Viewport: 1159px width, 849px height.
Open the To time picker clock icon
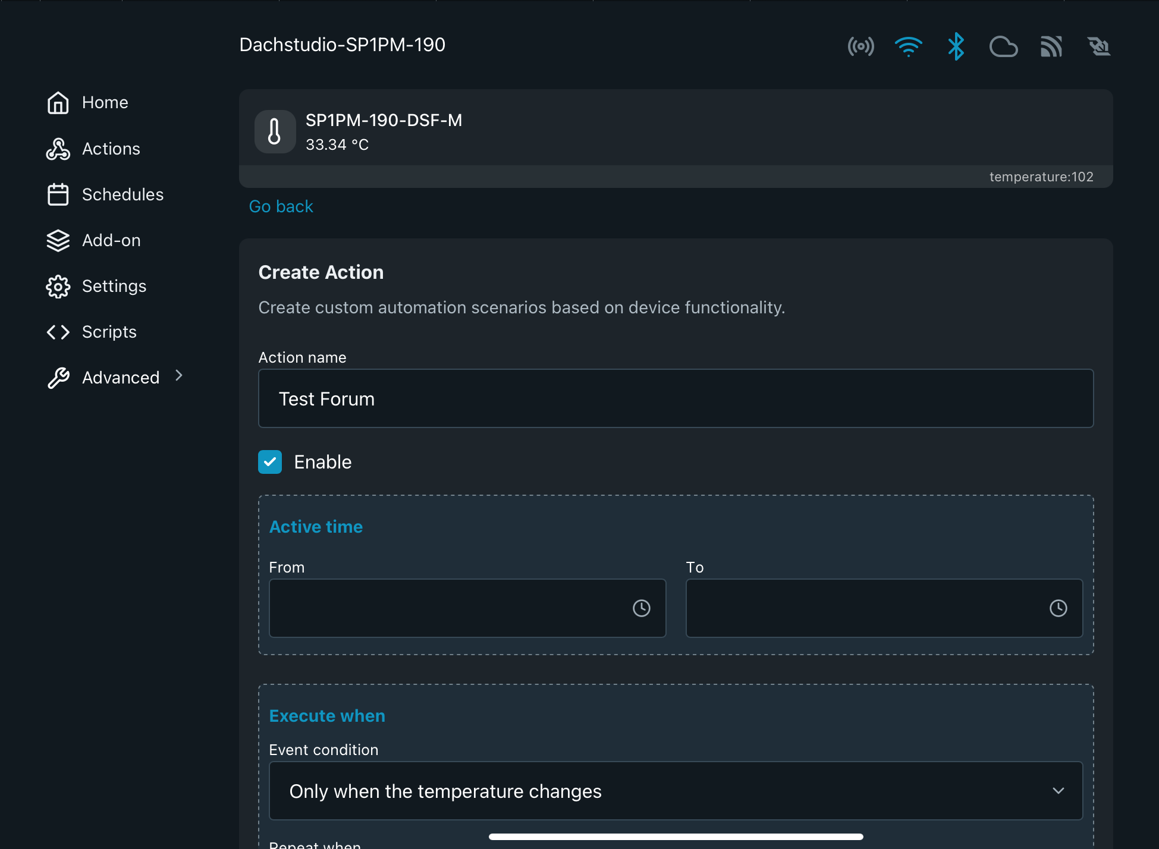(x=1059, y=608)
